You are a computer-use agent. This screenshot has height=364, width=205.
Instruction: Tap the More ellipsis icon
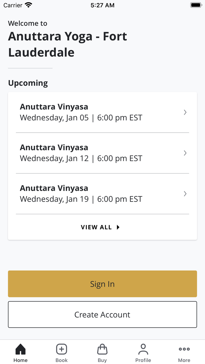184,349
